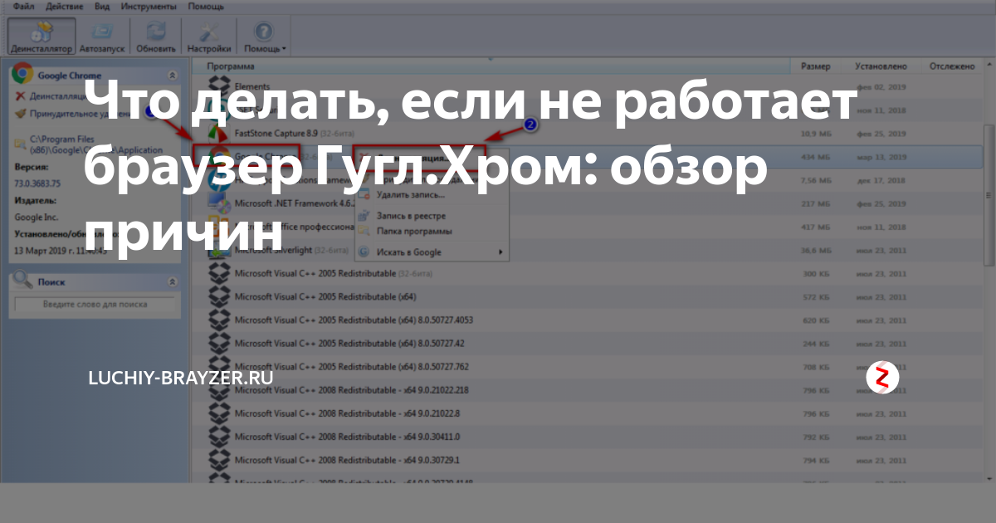996x523 pixels.
Task: Click icon of Visual C++ 2005 (x64) 8.0.50727.4053
Action: click(x=218, y=320)
